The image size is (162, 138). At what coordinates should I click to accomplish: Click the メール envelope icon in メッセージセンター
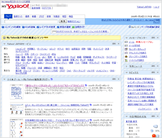[x=126, y=42]
